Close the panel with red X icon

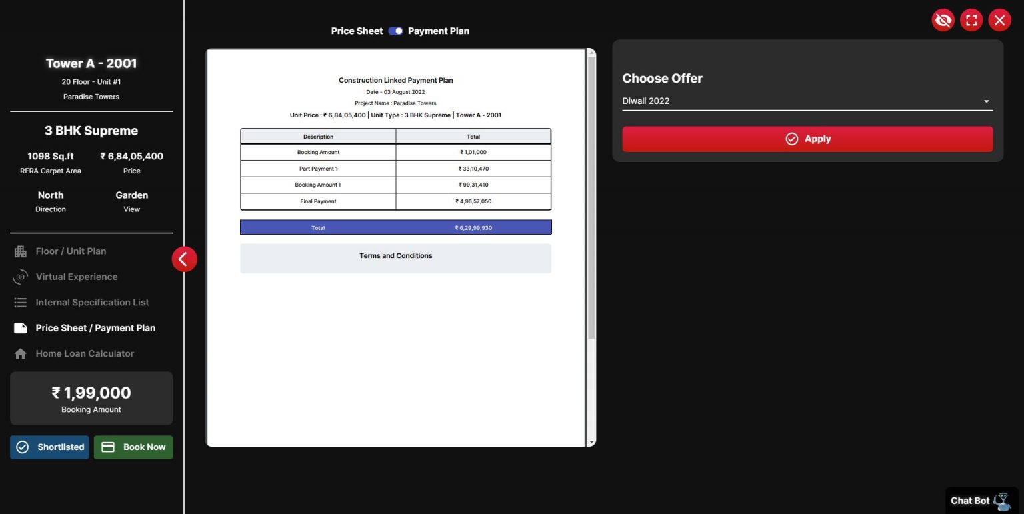(x=999, y=20)
